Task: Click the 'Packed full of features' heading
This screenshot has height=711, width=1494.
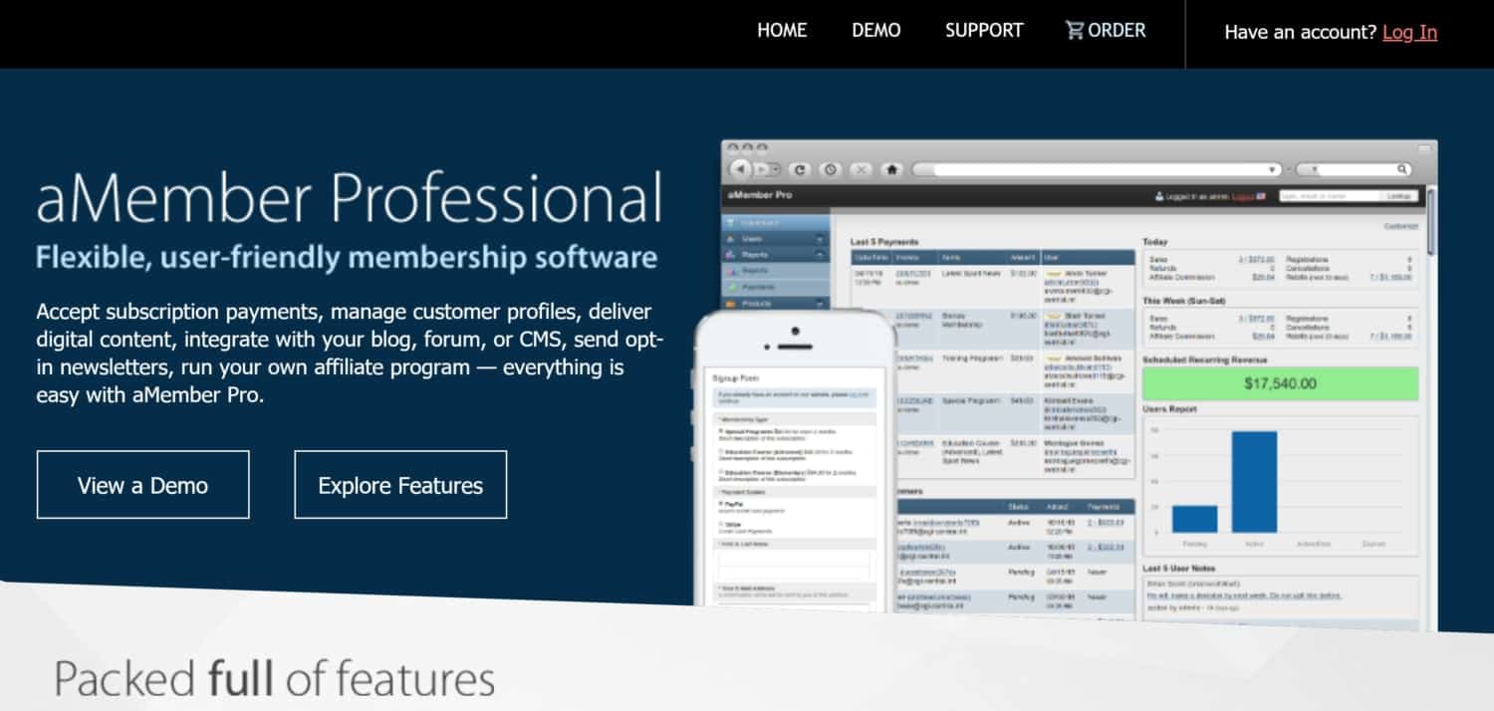Action: pyautogui.click(x=275, y=678)
